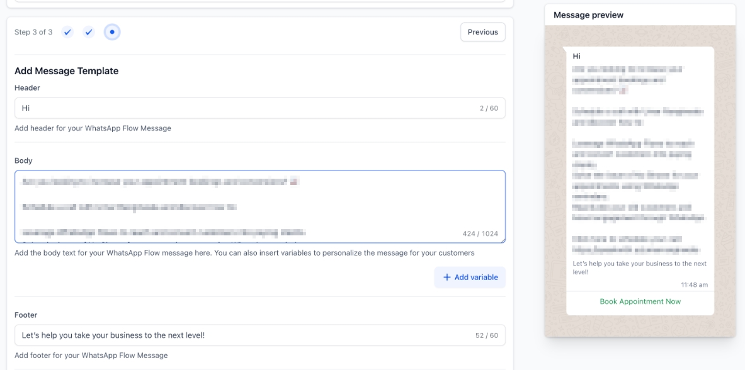Viewport: 745px width, 370px height.
Task: Click the Header 2 / 60 character counter
Action: click(488, 108)
